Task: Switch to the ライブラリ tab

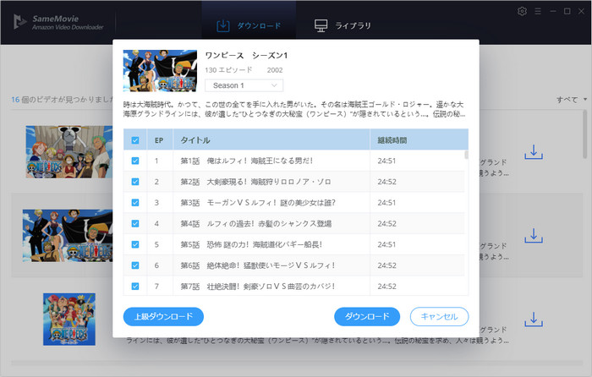Action: click(x=343, y=25)
